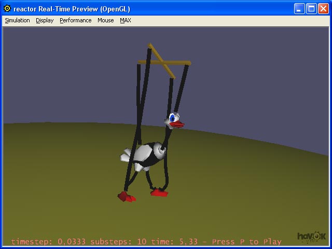Open the Mouse menu
332x249 pixels.
click(x=106, y=21)
